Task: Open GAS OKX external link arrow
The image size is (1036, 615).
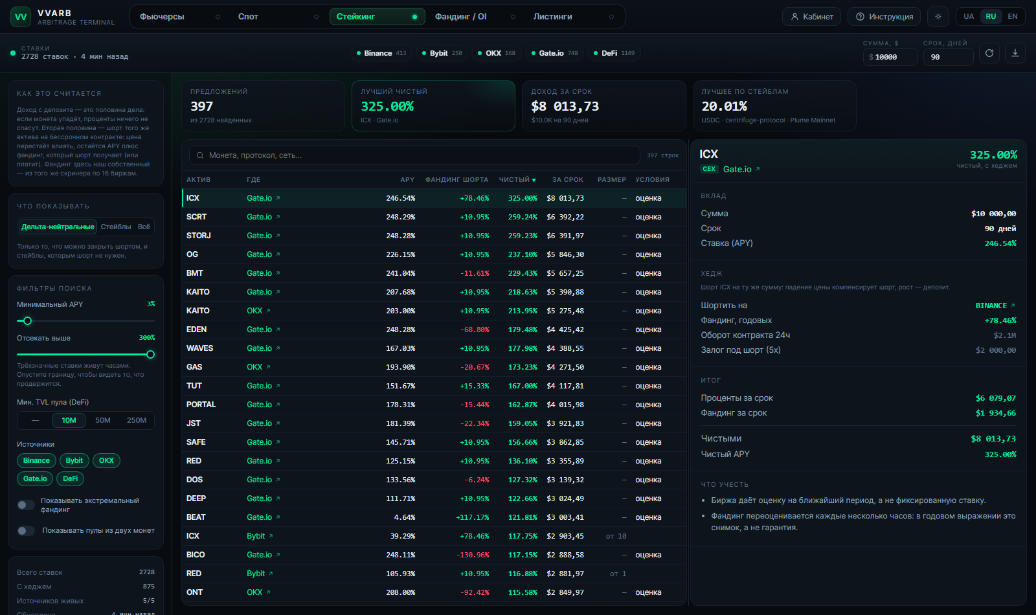Action: (x=268, y=367)
